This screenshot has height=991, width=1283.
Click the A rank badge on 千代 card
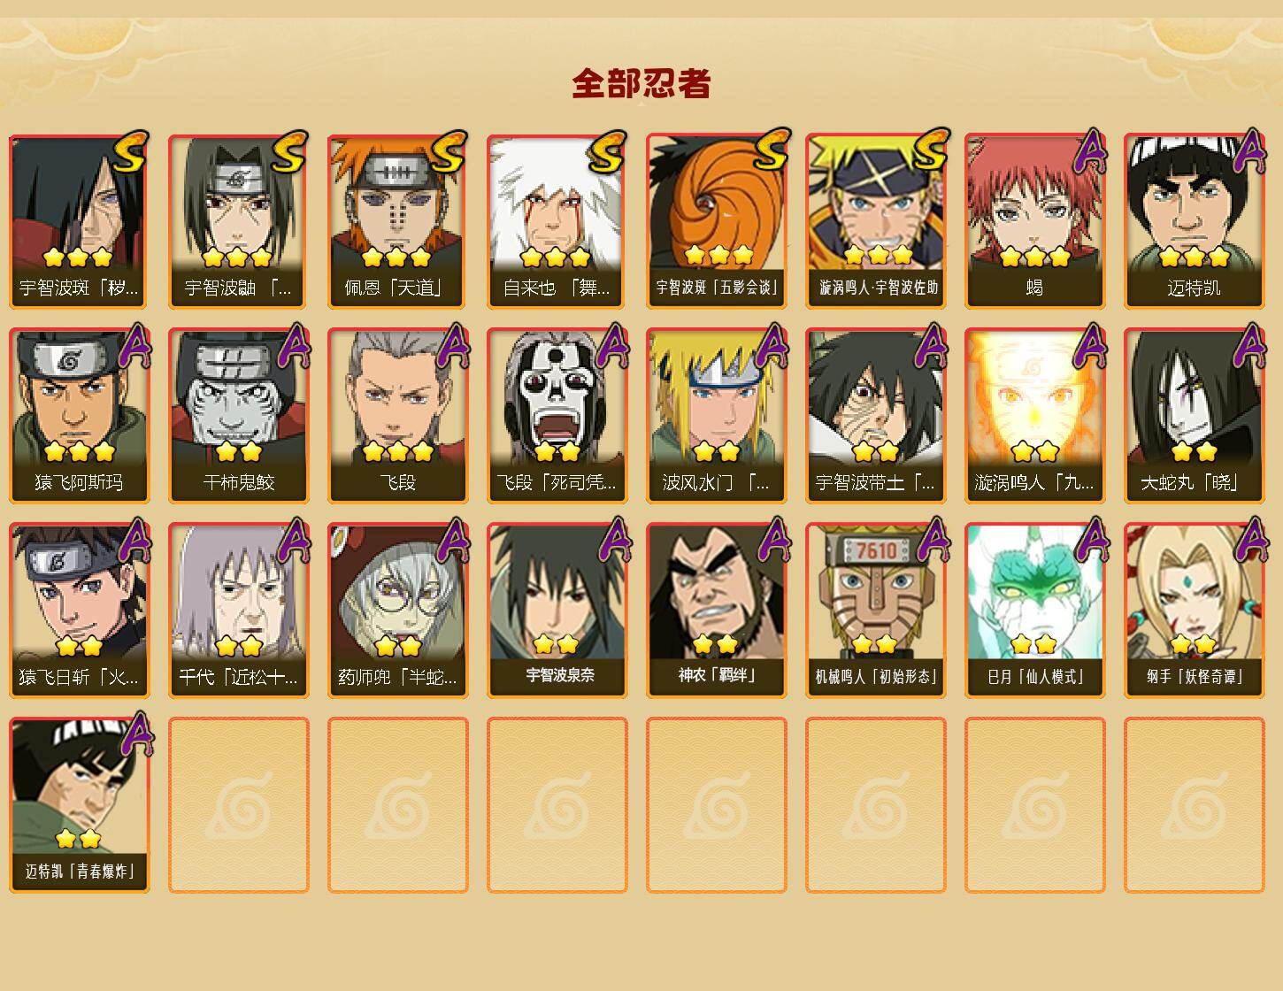[294, 540]
